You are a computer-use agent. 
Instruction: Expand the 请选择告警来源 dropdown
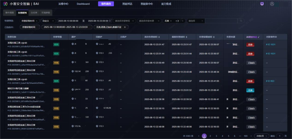(x=149, y=21)
